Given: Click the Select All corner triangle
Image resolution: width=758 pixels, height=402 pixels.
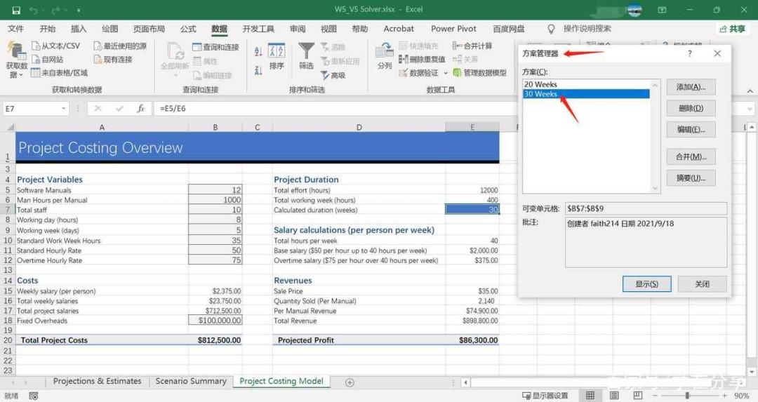Looking at the screenshot, I should click(10, 128).
